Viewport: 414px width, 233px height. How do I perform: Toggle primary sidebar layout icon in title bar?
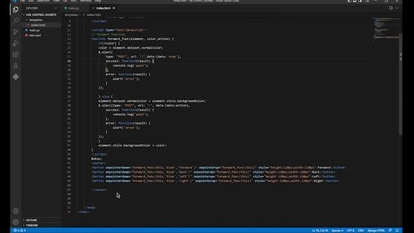click(x=349, y=1)
